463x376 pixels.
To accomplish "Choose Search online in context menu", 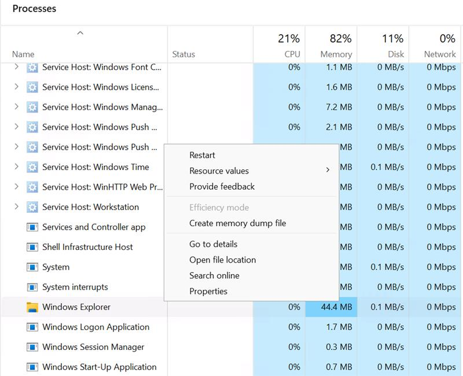I will pyautogui.click(x=251, y=275).
